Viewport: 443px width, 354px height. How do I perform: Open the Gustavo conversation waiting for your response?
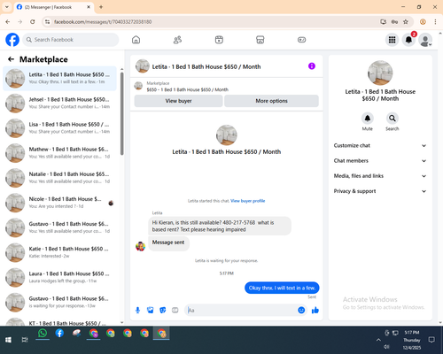click(x=59, y=303)
